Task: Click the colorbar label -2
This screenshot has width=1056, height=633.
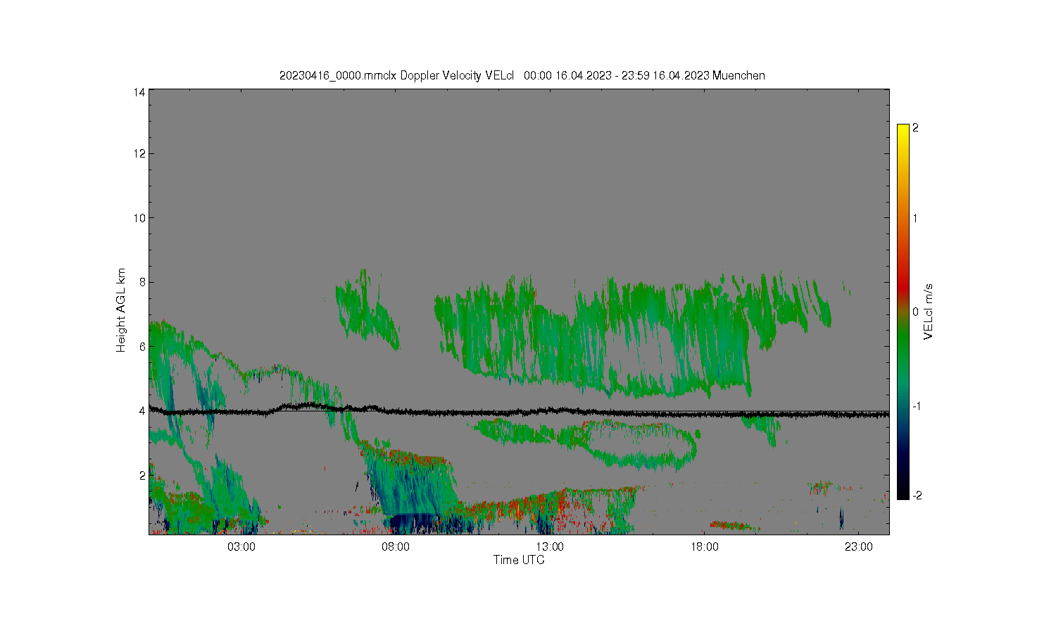Action: point(917,496)
